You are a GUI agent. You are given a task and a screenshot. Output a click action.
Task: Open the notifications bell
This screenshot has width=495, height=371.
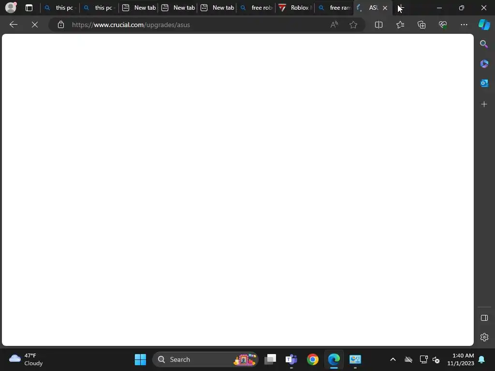481,359
